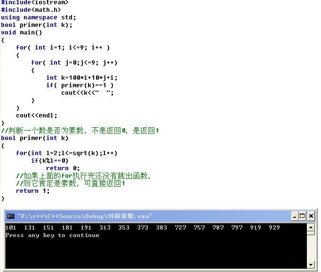Click the console window system menu icon
The height and width of the screenshot is (272, 321).
[11, 216]
